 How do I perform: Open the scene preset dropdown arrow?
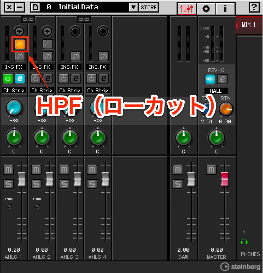pos(133,7)
